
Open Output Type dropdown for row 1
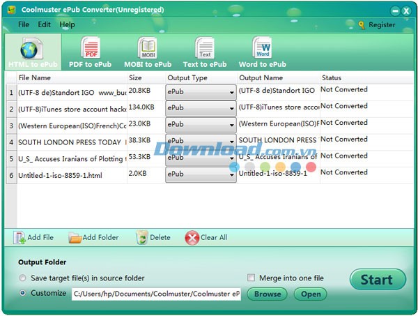(201, 92)
